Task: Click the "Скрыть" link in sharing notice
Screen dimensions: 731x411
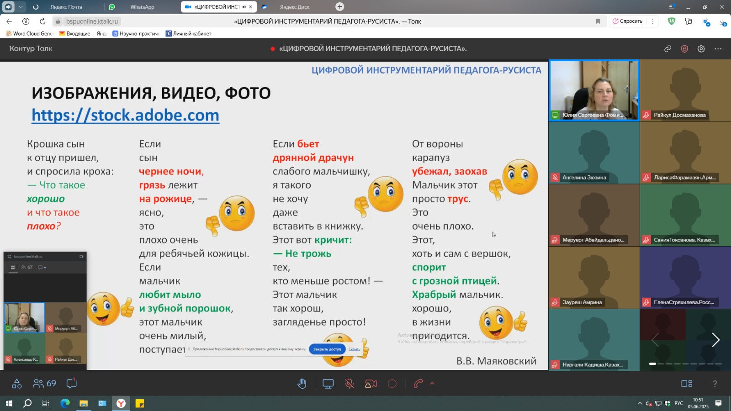Action: tap(354, 349)
